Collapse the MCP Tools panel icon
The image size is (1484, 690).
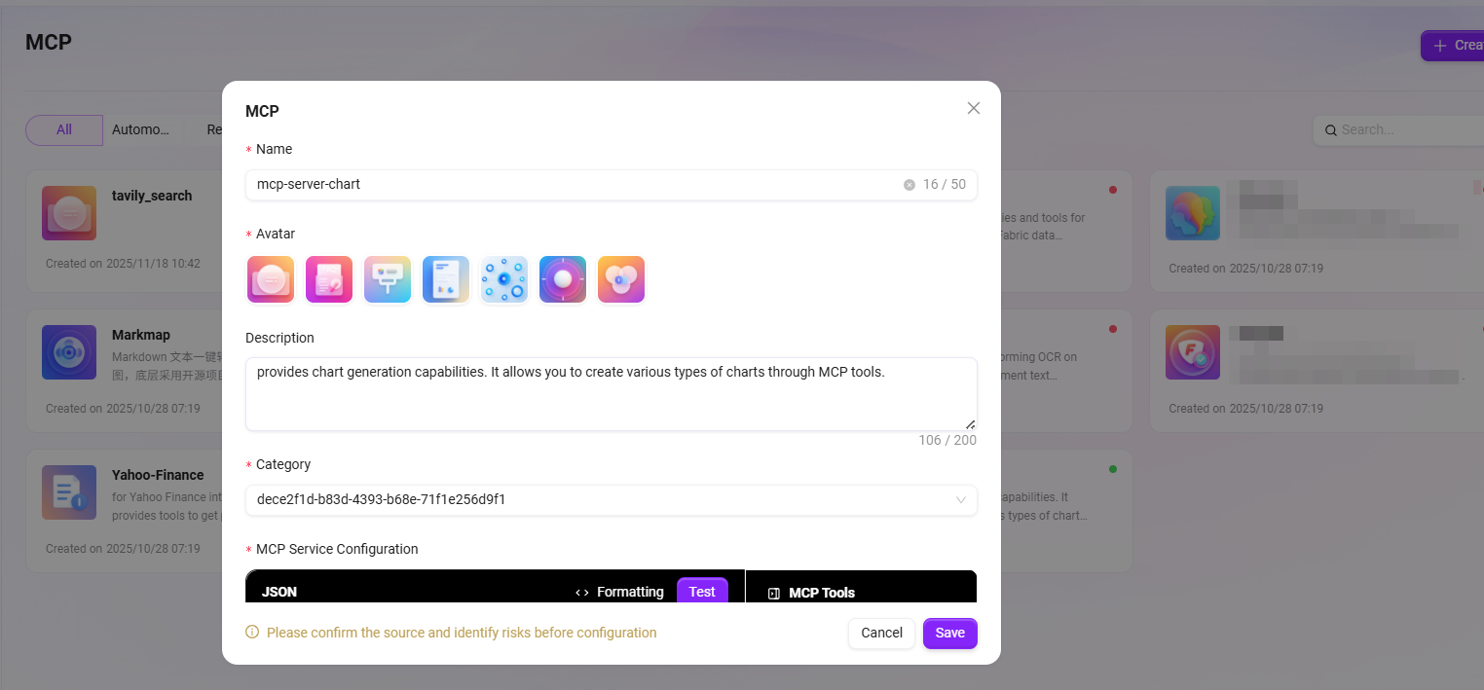[x=774, y=593]
